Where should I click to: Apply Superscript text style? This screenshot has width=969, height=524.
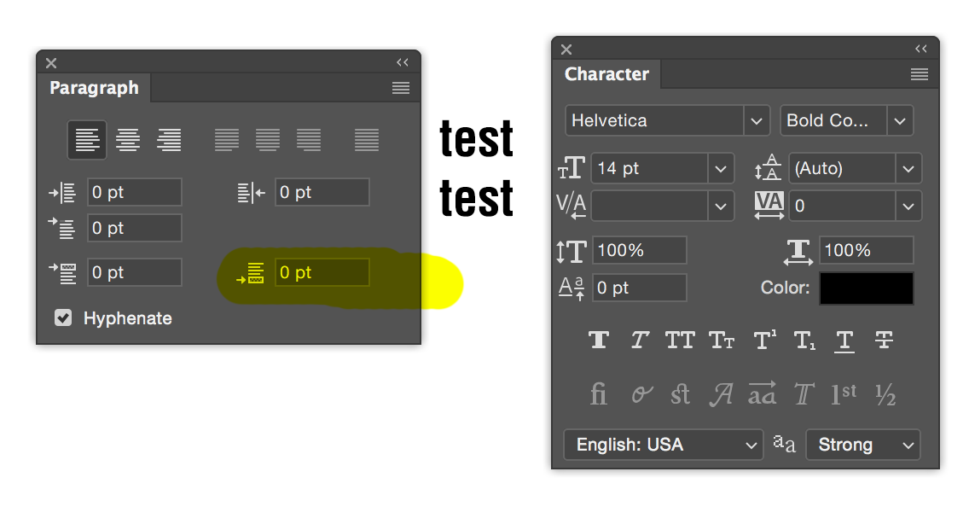coord(764,341)
